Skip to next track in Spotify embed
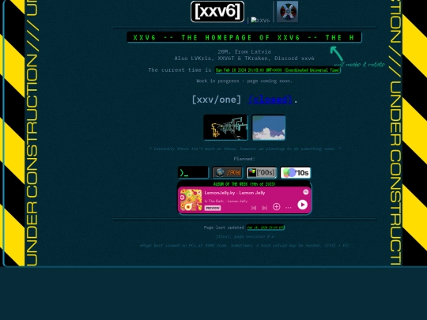The width and height of the screenshot is (427, 320). click(x=264, y=208)
